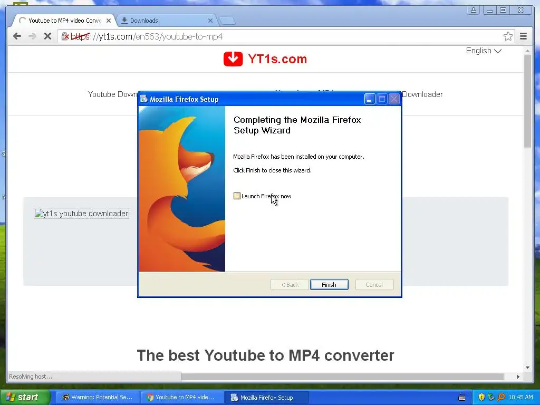
Task: Switch to Youtube to MP4 taskbar button
Action: [x=182, y=397]
